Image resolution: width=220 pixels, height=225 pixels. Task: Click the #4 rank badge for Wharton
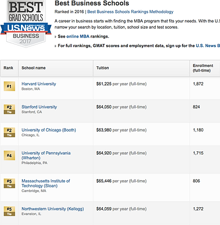pos(9,156)
